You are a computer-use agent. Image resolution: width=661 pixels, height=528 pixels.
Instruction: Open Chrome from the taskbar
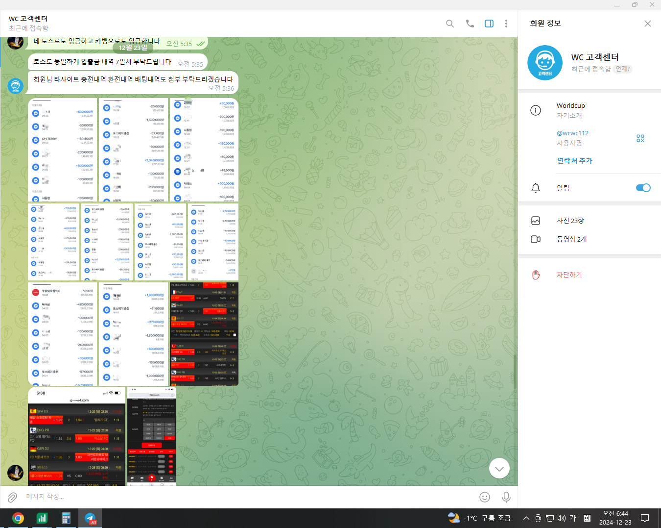[x=18, y=518]
